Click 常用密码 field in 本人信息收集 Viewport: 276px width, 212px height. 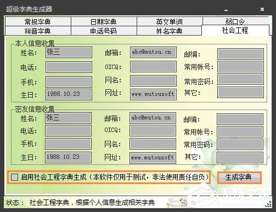point(240,79)
